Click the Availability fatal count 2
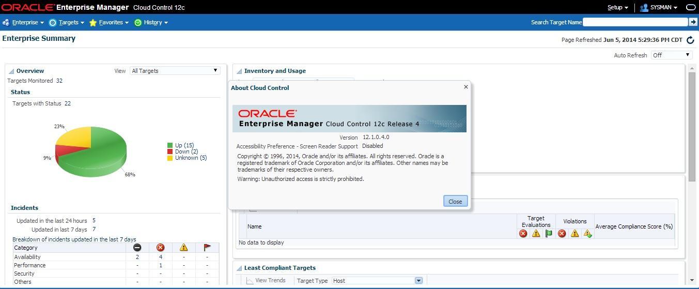 [137, 257]
